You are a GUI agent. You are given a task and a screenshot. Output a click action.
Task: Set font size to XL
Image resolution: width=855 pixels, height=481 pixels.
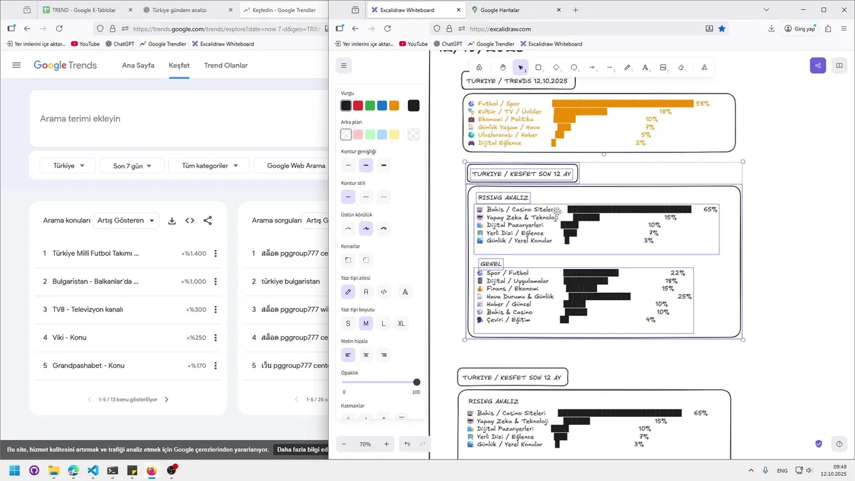(401, 323)
